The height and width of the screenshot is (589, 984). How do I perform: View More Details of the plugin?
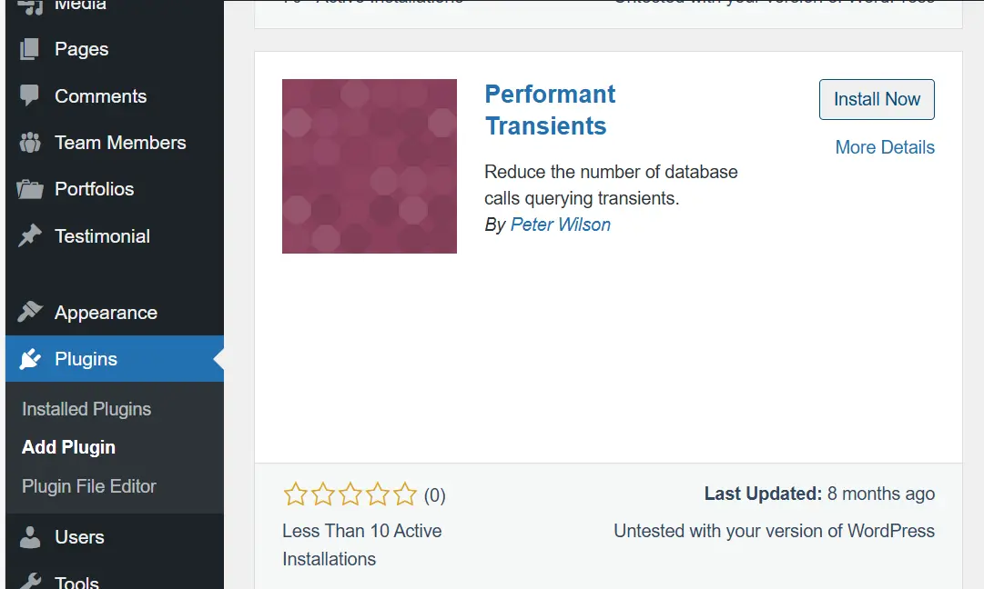pos(884,146)
